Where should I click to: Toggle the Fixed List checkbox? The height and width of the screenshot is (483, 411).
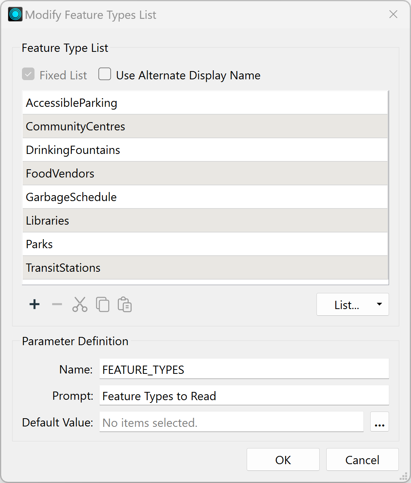[28, 74]
